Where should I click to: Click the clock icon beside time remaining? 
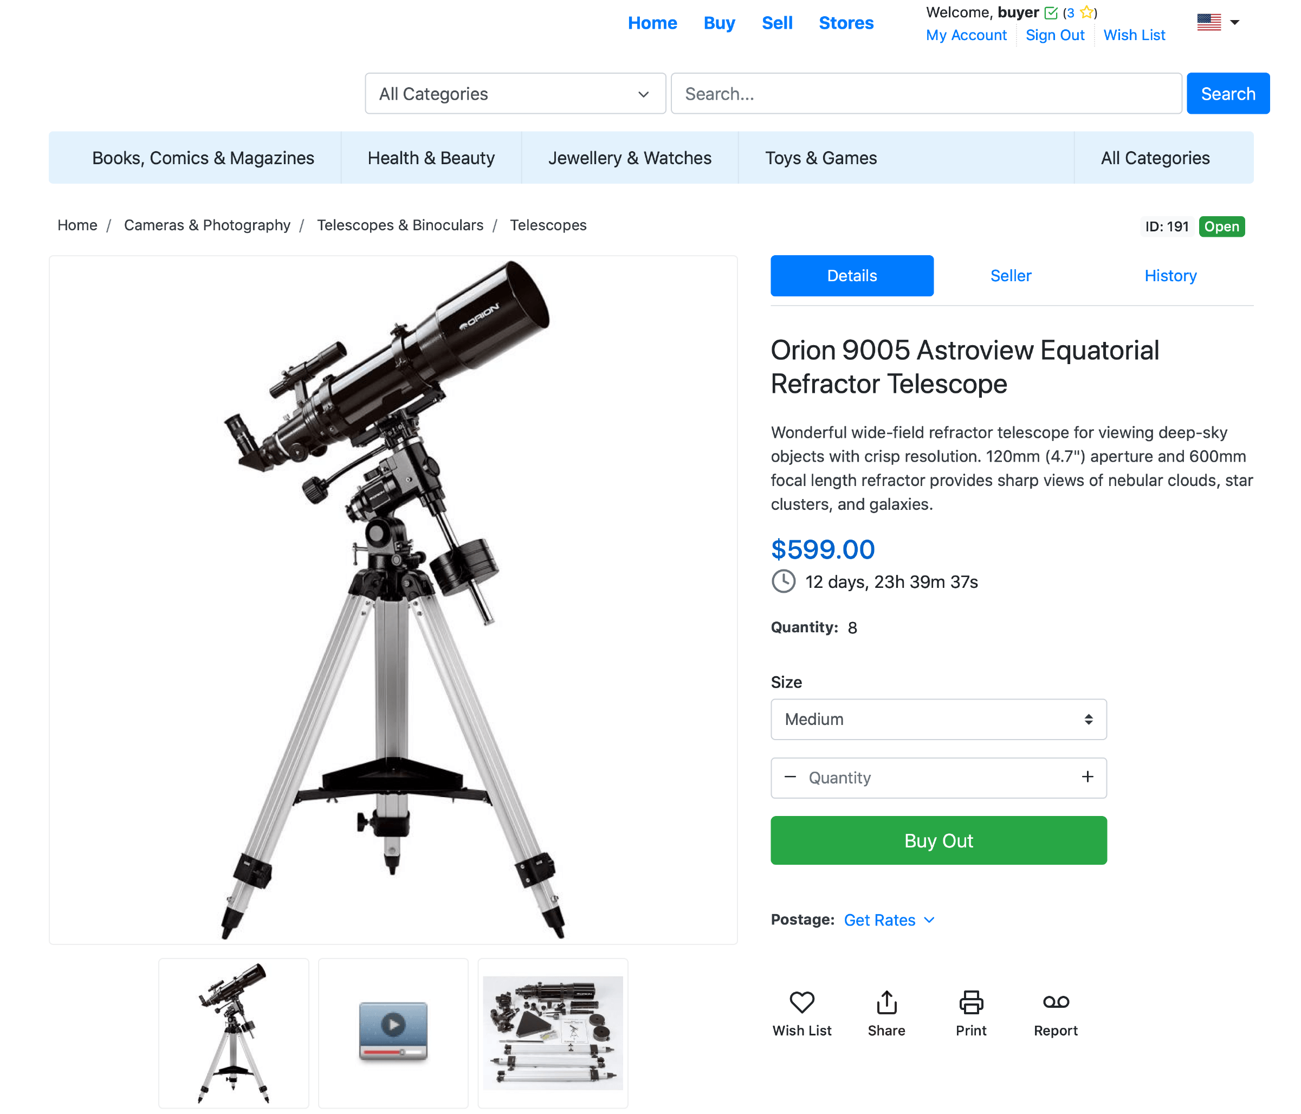tap(783, 581)
